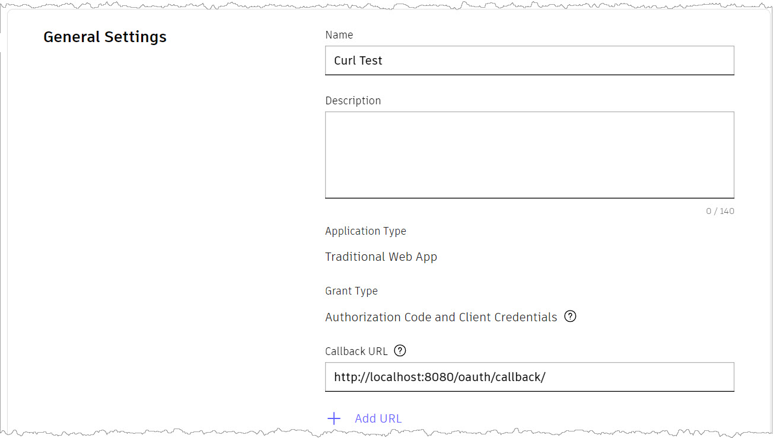Select the Traditional Web App text
773x438 pixels.
pyautogui.click(x=381, y=257)
